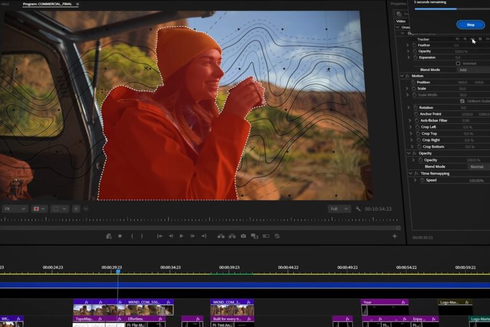This screenshot has height=327, width=490.
Task: Open the monitor settings wrench icon
Action: (x=358, y=209)
